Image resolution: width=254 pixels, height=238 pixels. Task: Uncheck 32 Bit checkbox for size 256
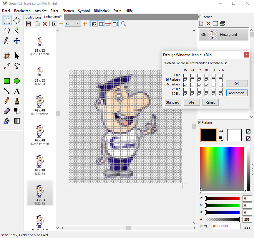(x=220, y=94)
